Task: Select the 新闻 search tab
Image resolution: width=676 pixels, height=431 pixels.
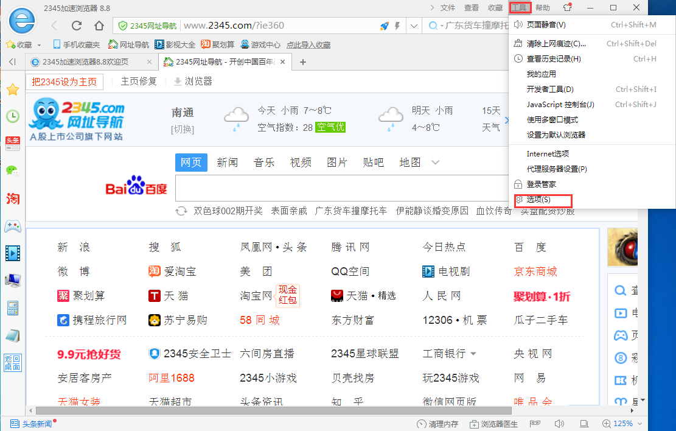Action: pyautogui.click(x=227, y=163)
